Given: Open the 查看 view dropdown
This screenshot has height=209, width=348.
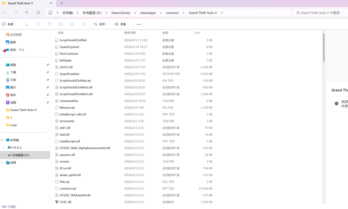Looking at the screenshot, I should (122, 24).
